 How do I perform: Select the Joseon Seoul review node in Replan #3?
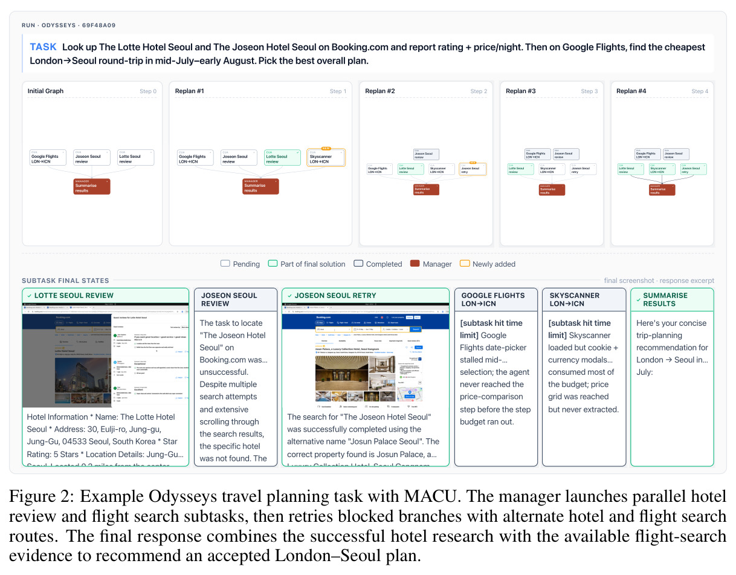click(x=566, y=155)
